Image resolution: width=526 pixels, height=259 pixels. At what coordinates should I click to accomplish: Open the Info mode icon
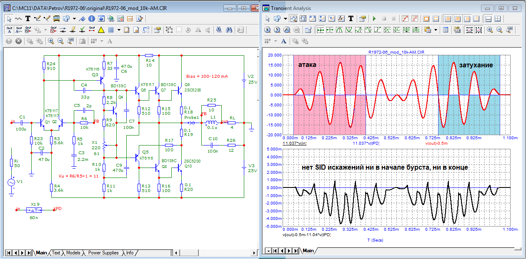point(92,19)
